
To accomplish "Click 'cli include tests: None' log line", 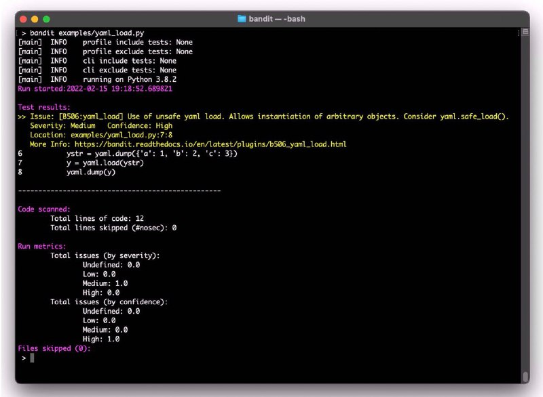I will pos(130,61).
